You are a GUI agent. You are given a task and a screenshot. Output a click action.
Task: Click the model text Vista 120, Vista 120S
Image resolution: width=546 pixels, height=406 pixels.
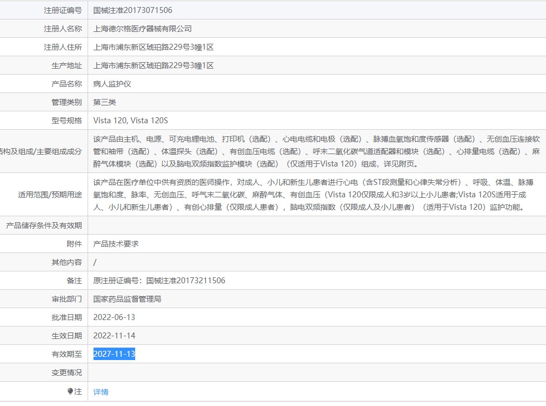pyautogui.click(x=135, y=121)
